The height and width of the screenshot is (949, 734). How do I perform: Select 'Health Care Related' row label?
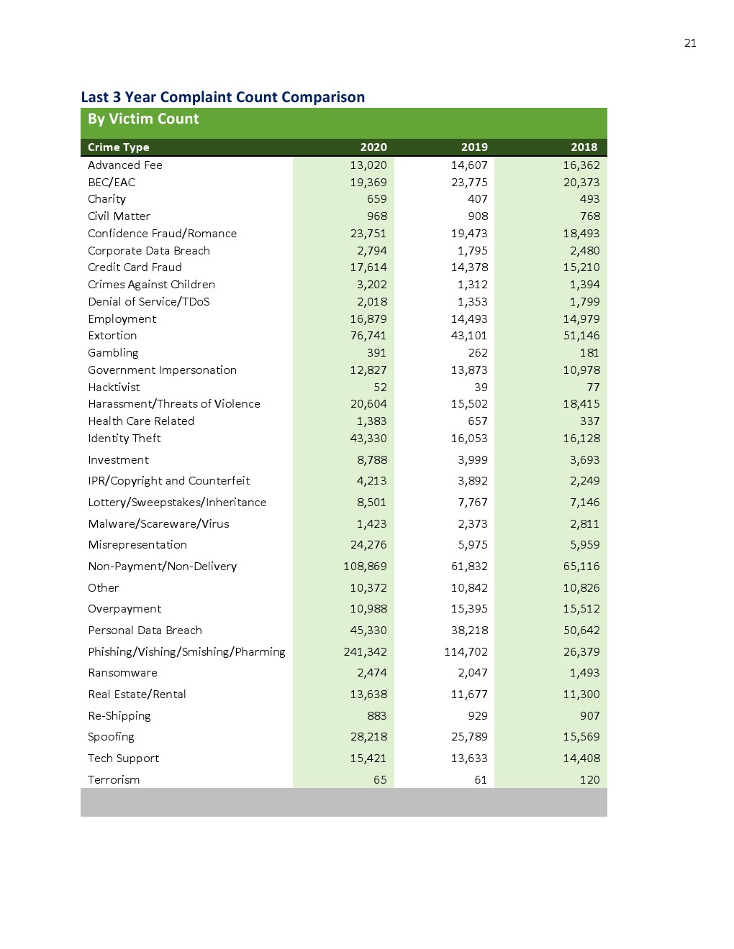pos(141,421)
